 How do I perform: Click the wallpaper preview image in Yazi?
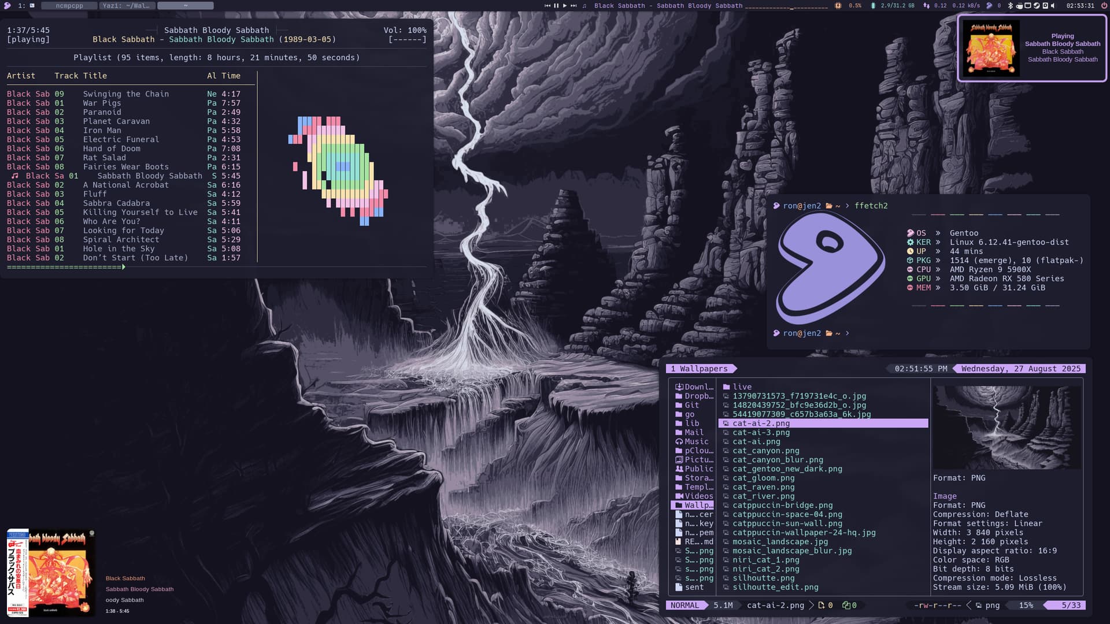(1007, 428)
